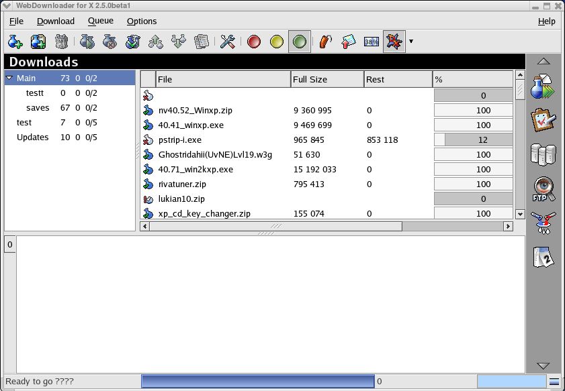This screenshot has width=565, height=391.
Task: Enable the yellow medium-speed mode
Action: click(x=277, y=42)
